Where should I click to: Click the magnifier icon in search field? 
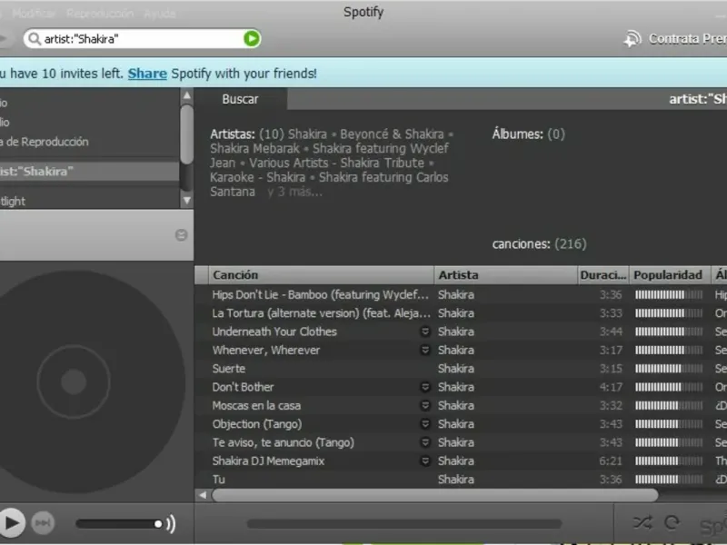pyautogui.click(x=35, y=39)
